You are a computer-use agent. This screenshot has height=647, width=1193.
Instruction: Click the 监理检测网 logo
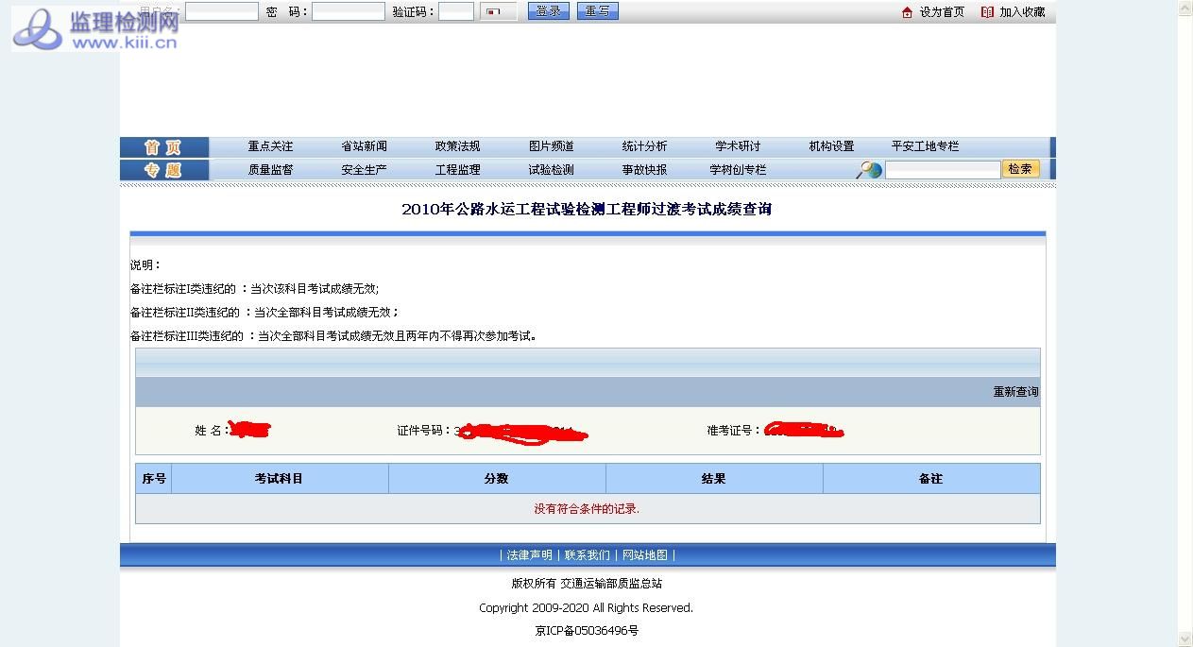click(94, 28)
